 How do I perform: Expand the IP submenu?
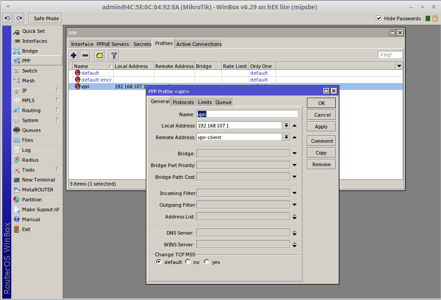(57, 90)
